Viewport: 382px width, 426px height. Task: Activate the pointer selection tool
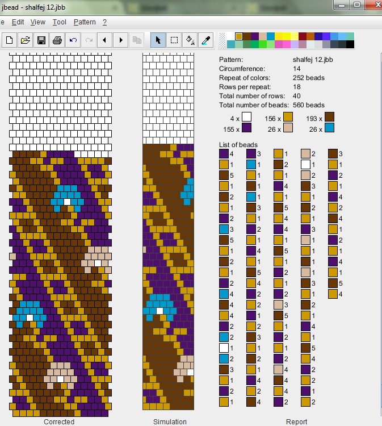pyautogui.click(x=158, y=40)
